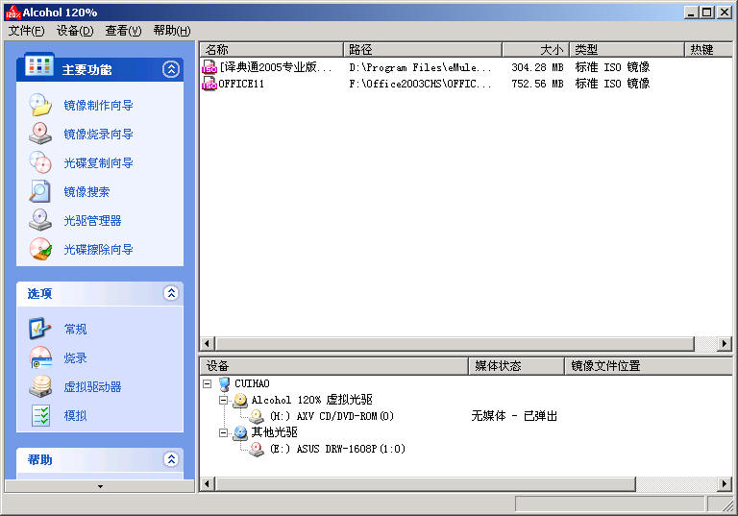Click the Alcohol 120% title bar icon
The height and width of the screenshot is (516, 738).
pos(12,12)
